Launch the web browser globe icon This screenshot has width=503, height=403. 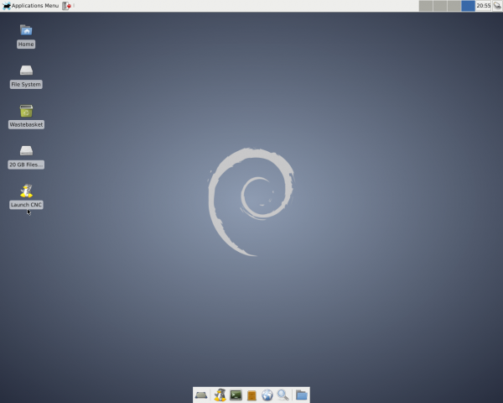(x=267, y=395)
